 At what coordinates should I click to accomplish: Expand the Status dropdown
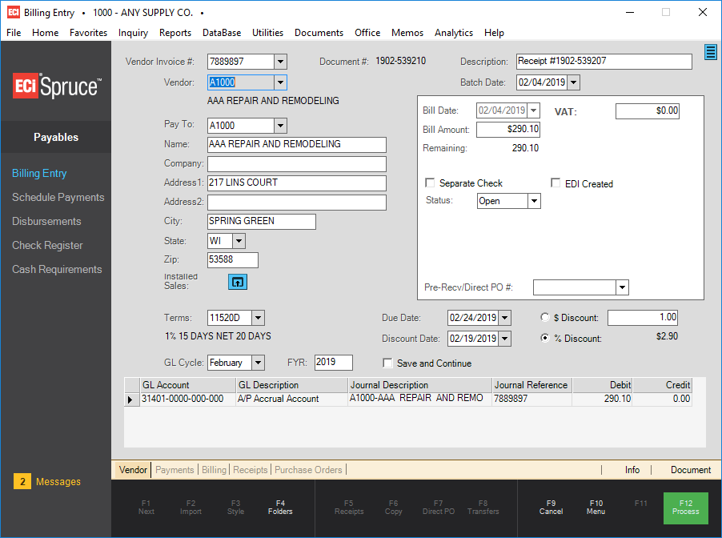[x=534, y=202]
